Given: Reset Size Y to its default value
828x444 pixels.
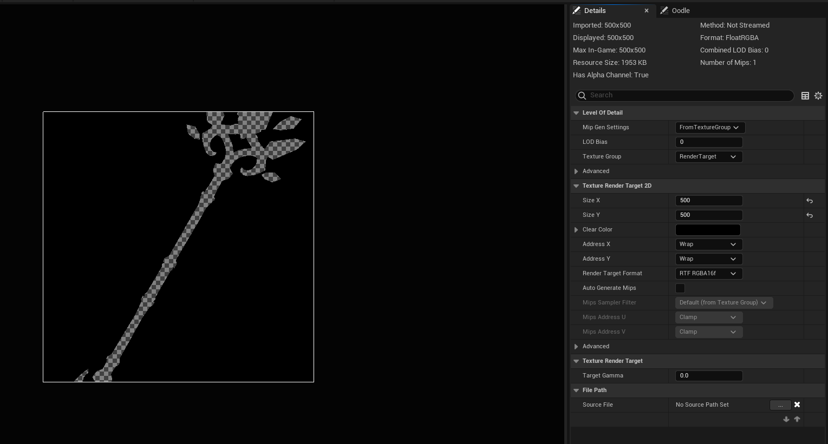Looking at the screenshot, I should click(x=810, y=215).
